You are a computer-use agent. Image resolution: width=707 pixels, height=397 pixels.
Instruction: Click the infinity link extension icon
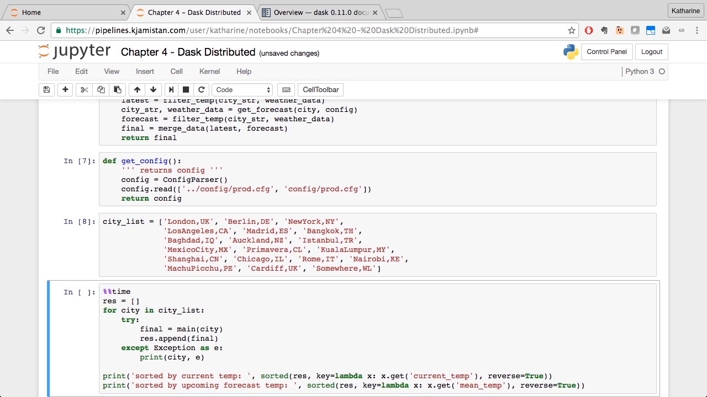pos(682,30)
